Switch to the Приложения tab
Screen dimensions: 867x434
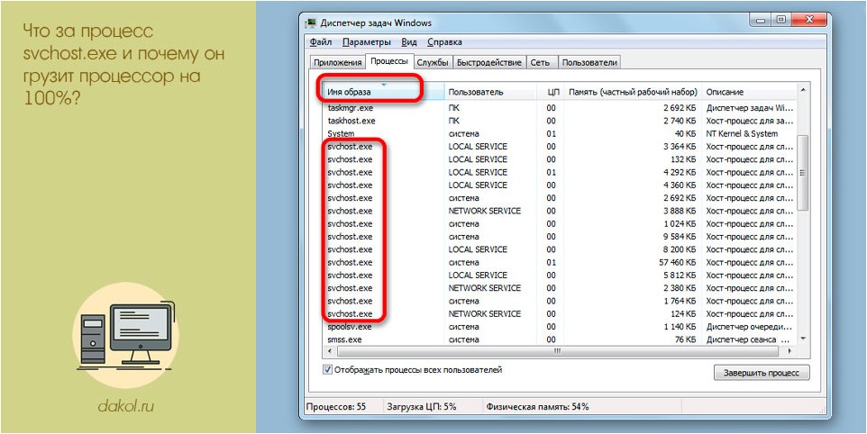pos(337,62)
